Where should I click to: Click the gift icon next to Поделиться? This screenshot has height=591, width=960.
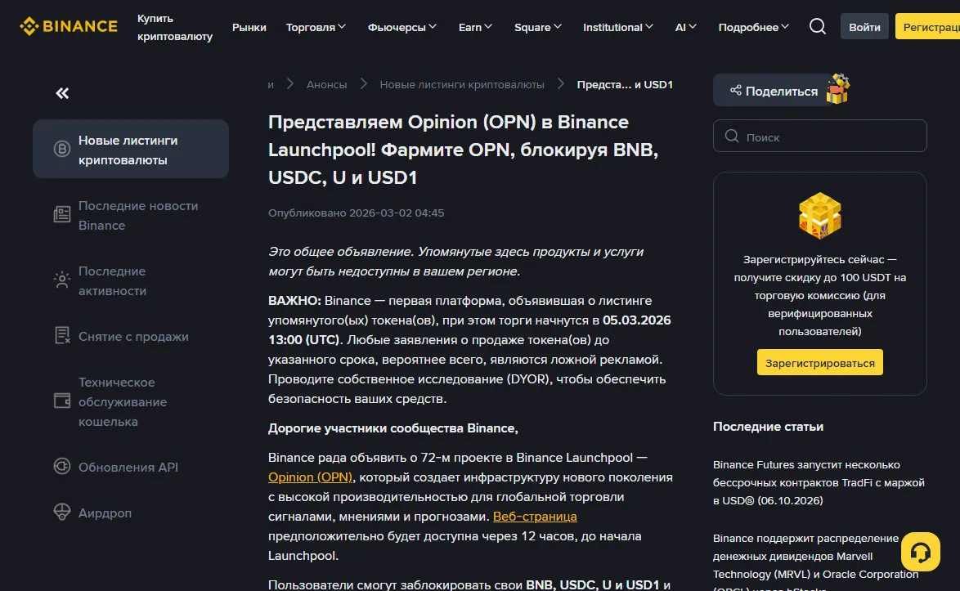click(838, 89)
